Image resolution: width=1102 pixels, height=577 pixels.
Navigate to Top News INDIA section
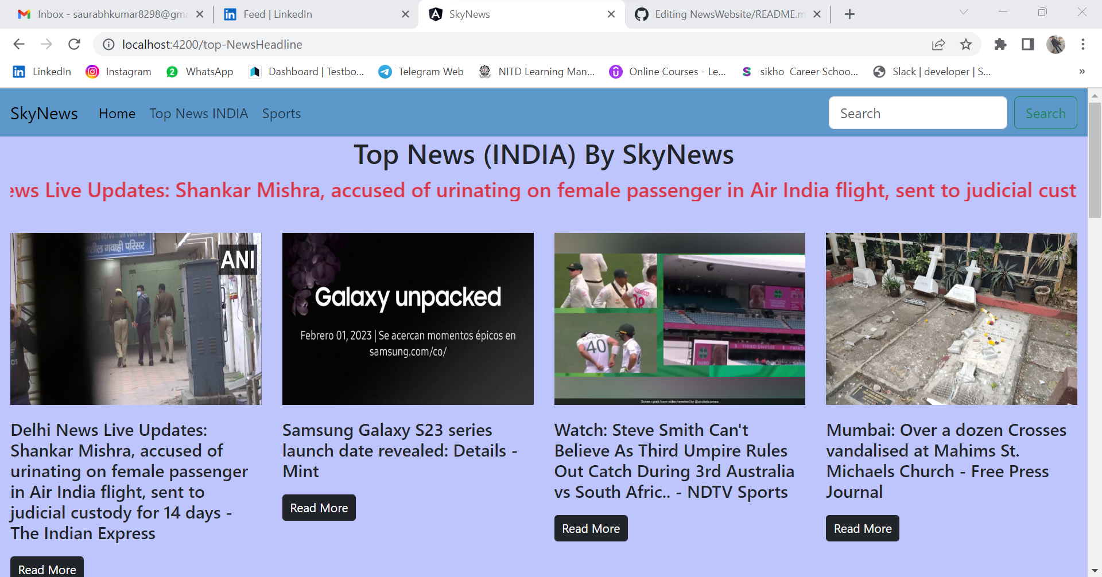coord(199,113)
